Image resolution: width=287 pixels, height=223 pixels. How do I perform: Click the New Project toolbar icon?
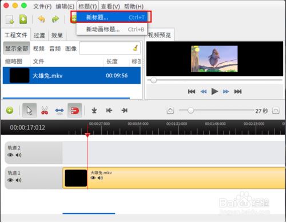[x=10, y=19]
